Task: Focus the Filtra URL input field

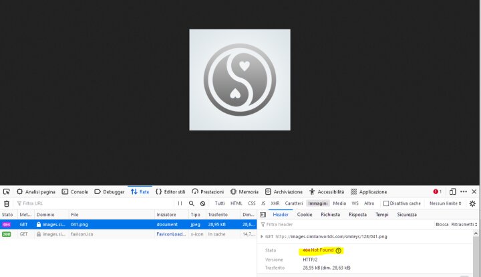Action: click(x=94, y=203)
